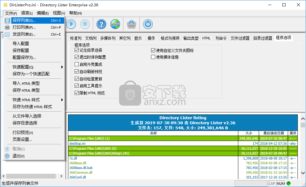
Task: Switch to the 操作 tab
Action: [151, 38]
